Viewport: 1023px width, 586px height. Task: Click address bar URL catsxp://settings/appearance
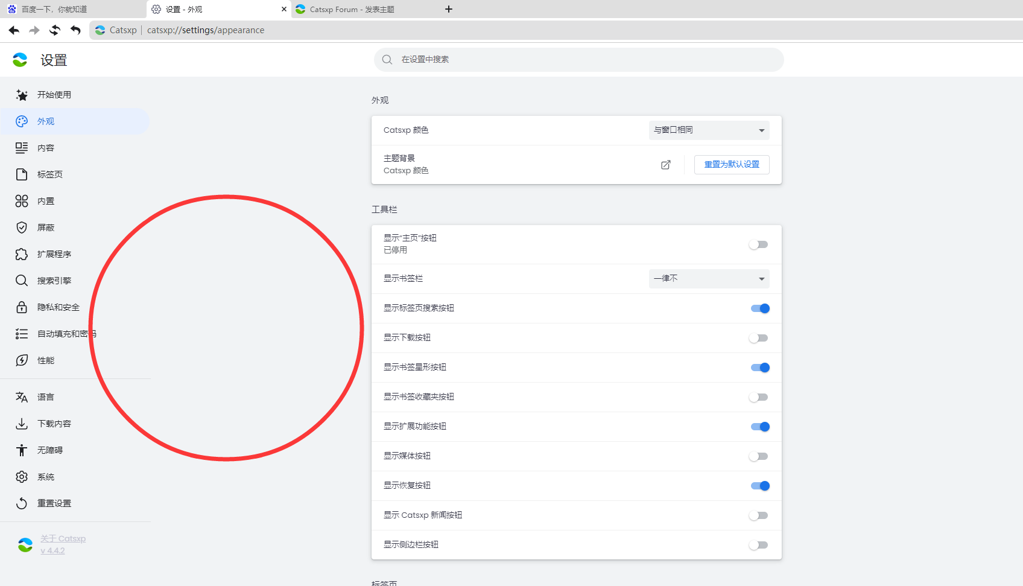(x=206, y=30)
